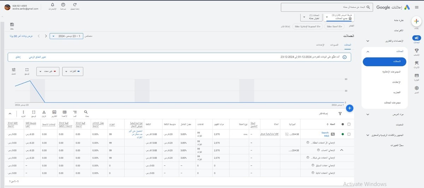
Task: Open the notifications bell icon
Action: 53,5
